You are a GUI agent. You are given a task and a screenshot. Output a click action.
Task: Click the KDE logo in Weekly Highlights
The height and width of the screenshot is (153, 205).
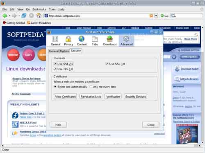click(x=15, y=124)
